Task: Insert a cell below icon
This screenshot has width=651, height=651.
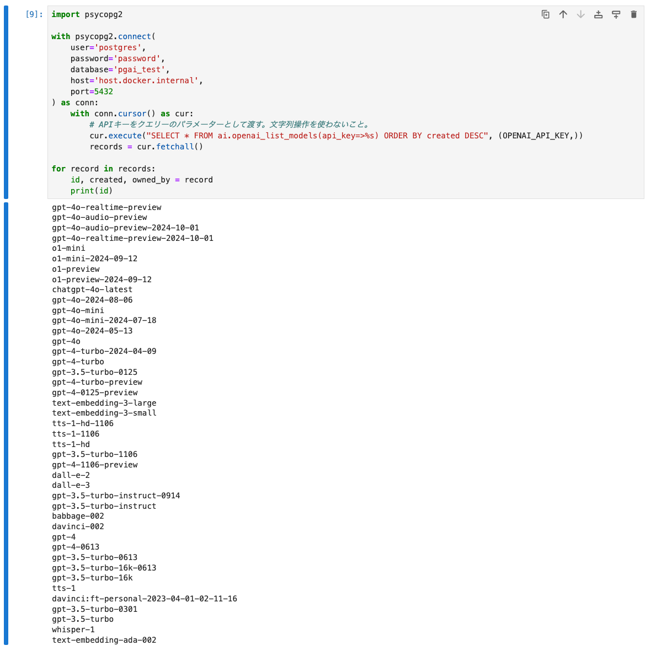Action: [616, 14]
